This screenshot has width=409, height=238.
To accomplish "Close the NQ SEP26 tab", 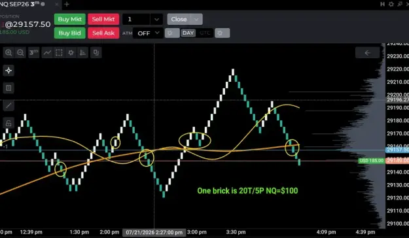I will 56,5.
